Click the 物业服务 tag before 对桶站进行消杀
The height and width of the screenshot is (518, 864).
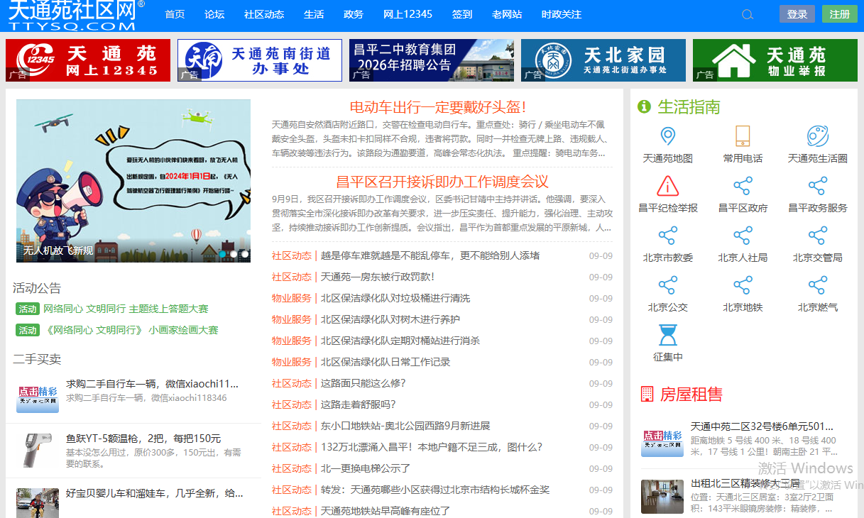point(292,341)
